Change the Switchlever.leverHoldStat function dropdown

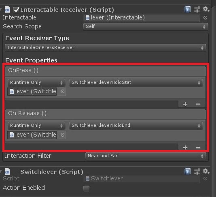click(x=136, y=83)
